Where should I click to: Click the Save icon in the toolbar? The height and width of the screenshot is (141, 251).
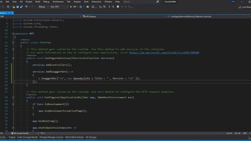point(17,7)
